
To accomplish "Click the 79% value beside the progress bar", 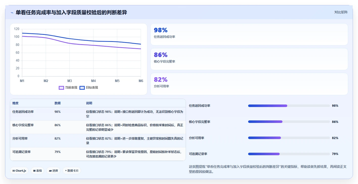I will pyautogui.click(x=335, y=154).
